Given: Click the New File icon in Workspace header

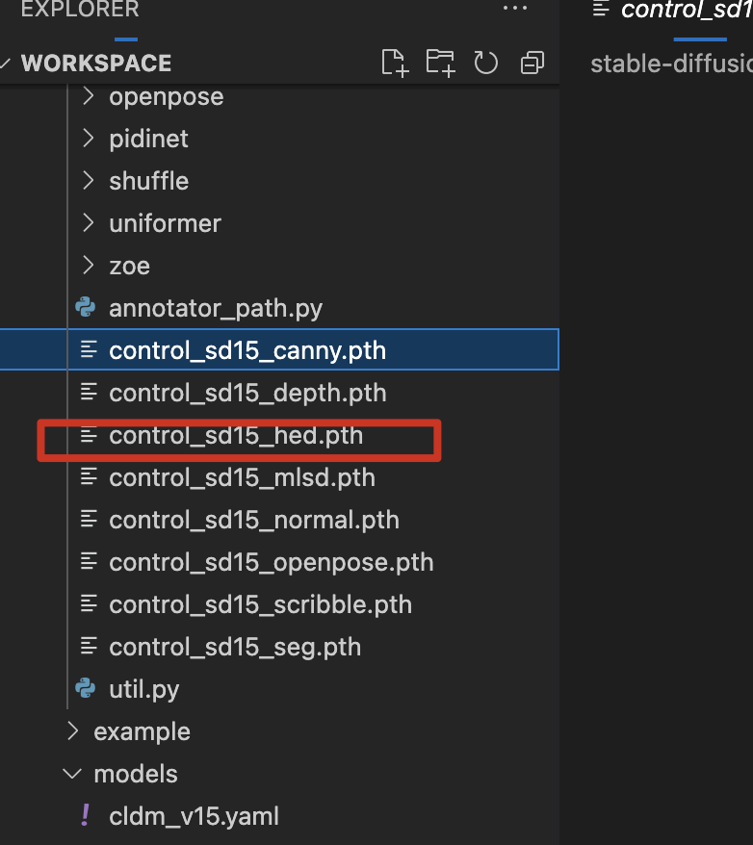Looking at the screenshot, I should (x=395, y=64).
